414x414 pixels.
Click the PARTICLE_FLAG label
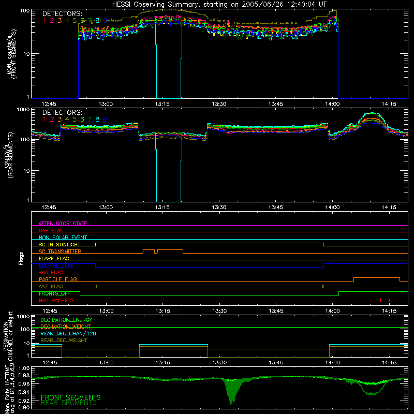58,279
